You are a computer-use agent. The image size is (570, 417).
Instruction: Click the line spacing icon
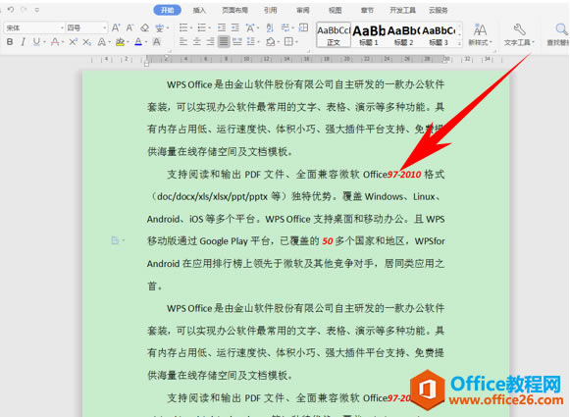click(251, 42)
